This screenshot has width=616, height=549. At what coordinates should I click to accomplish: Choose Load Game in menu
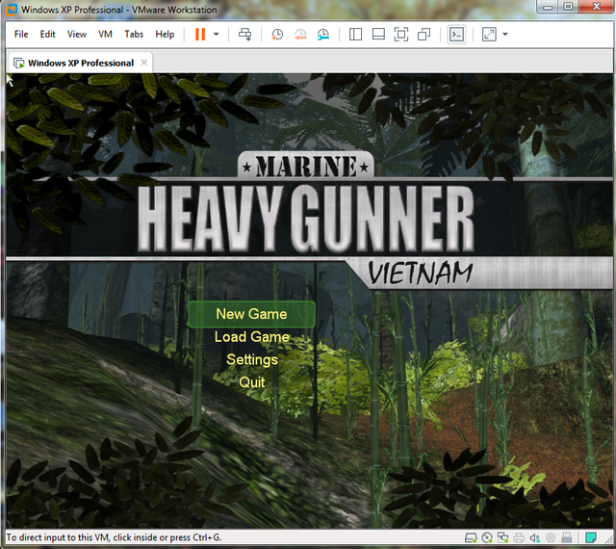tap(252, 337)
